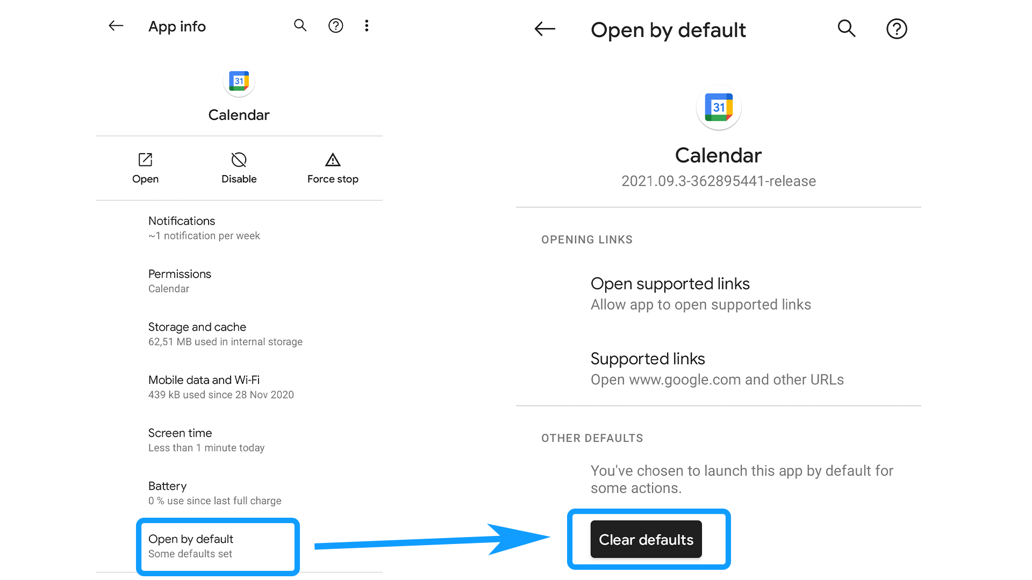Disable the Calendar app
1032x580 pixels.
[x=239, y=169]
